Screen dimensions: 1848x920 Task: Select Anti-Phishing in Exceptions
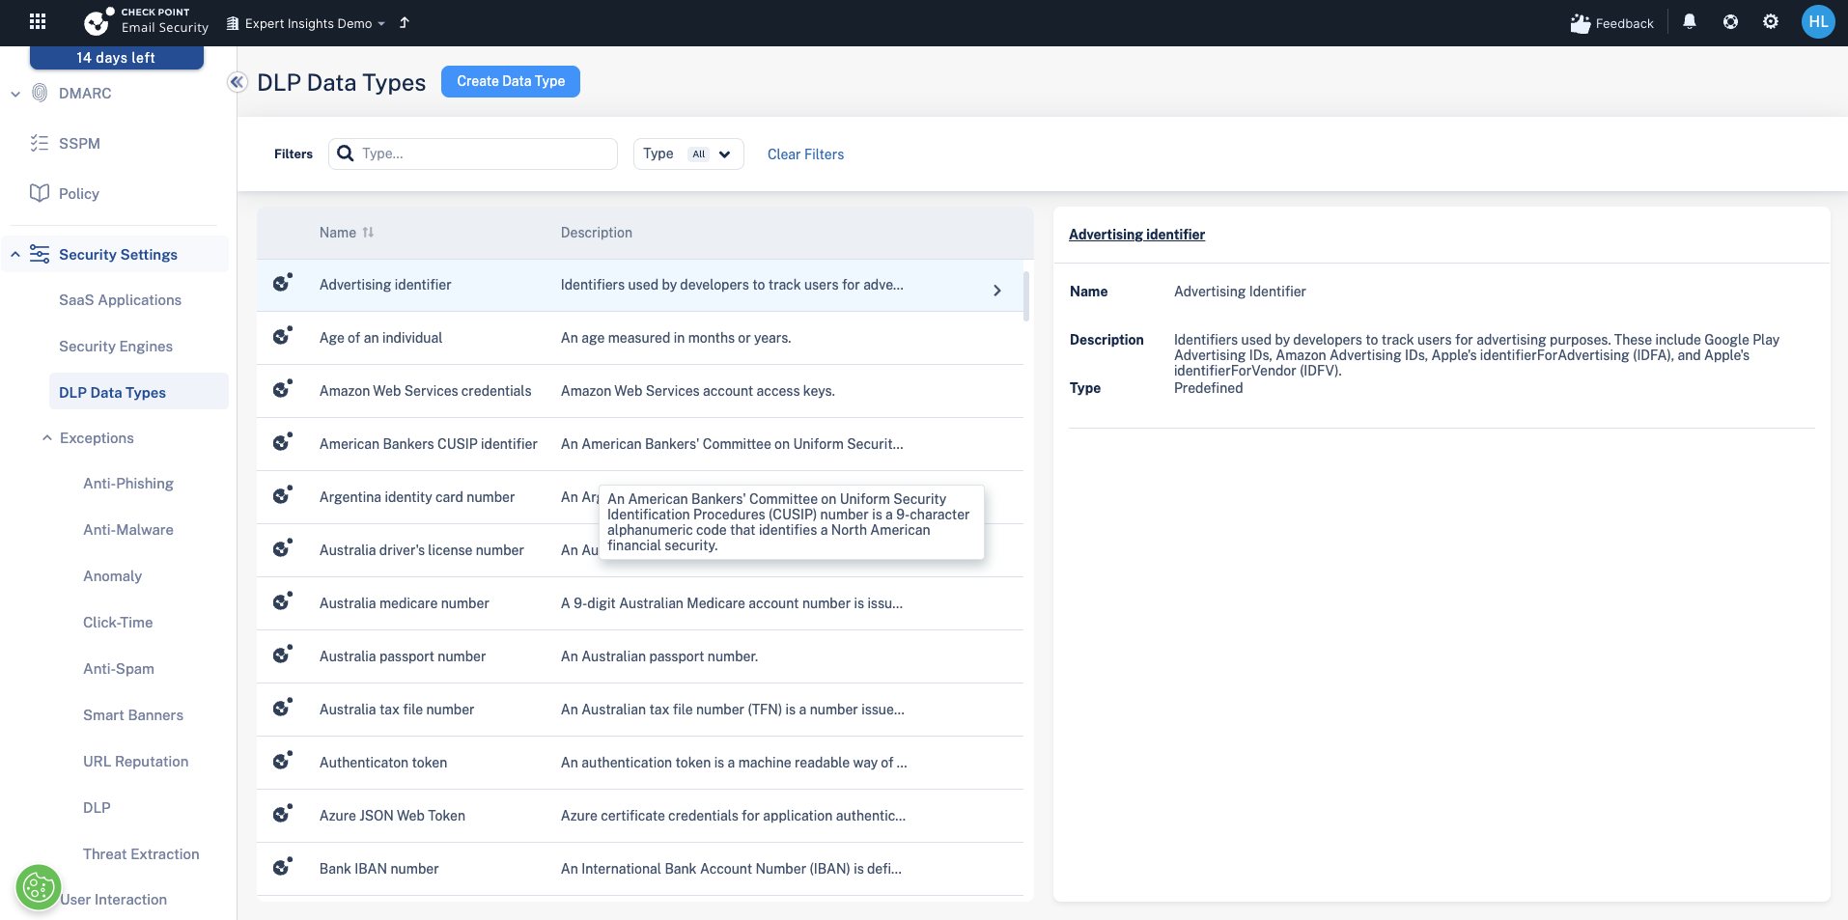[x=128, y=484]
